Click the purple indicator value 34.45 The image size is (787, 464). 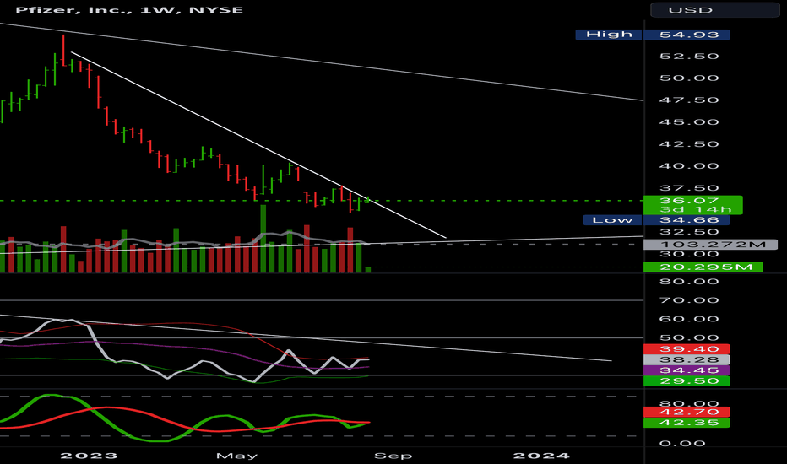click(687, 370)
